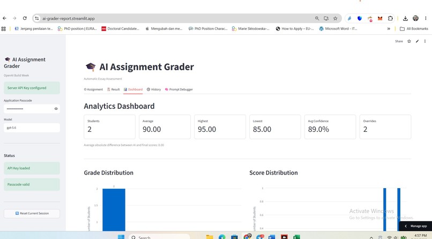Click the Highest value 95.00
The width and height of the screenshot is (432, 239).
click(207, 129)
